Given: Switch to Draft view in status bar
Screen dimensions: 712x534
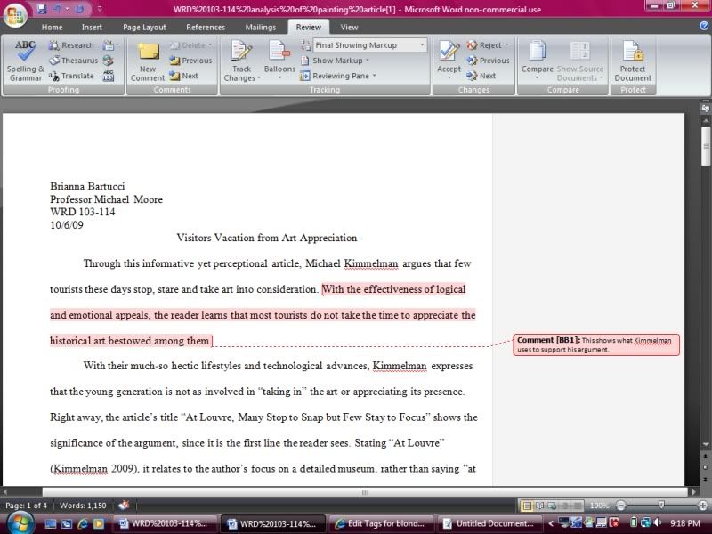Looking at the screenshot, I should [x=577, y=506].
